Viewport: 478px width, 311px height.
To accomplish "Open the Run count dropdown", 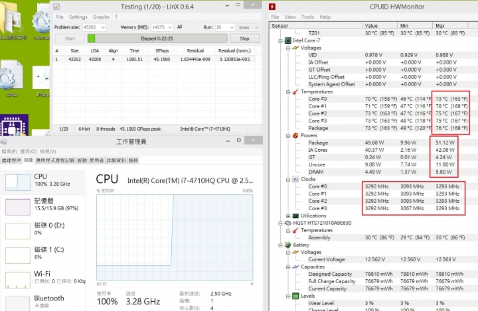I will click(232, 27).
